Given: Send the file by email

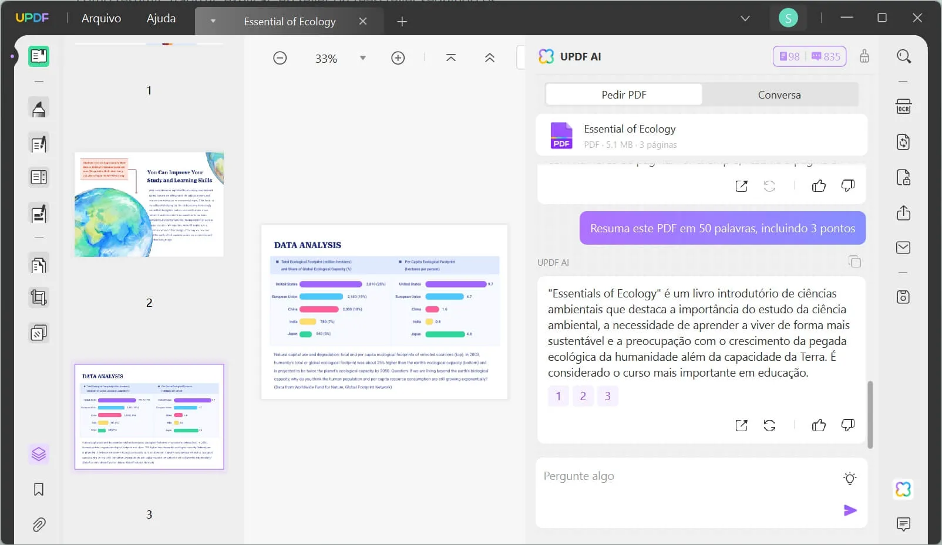Looking at the screenshot, I should coord(904,248).
